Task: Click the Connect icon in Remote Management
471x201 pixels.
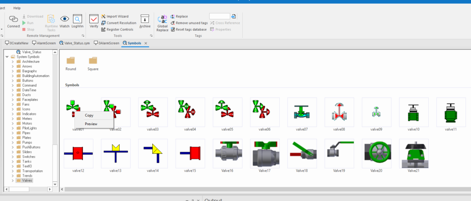Action: 13,21
